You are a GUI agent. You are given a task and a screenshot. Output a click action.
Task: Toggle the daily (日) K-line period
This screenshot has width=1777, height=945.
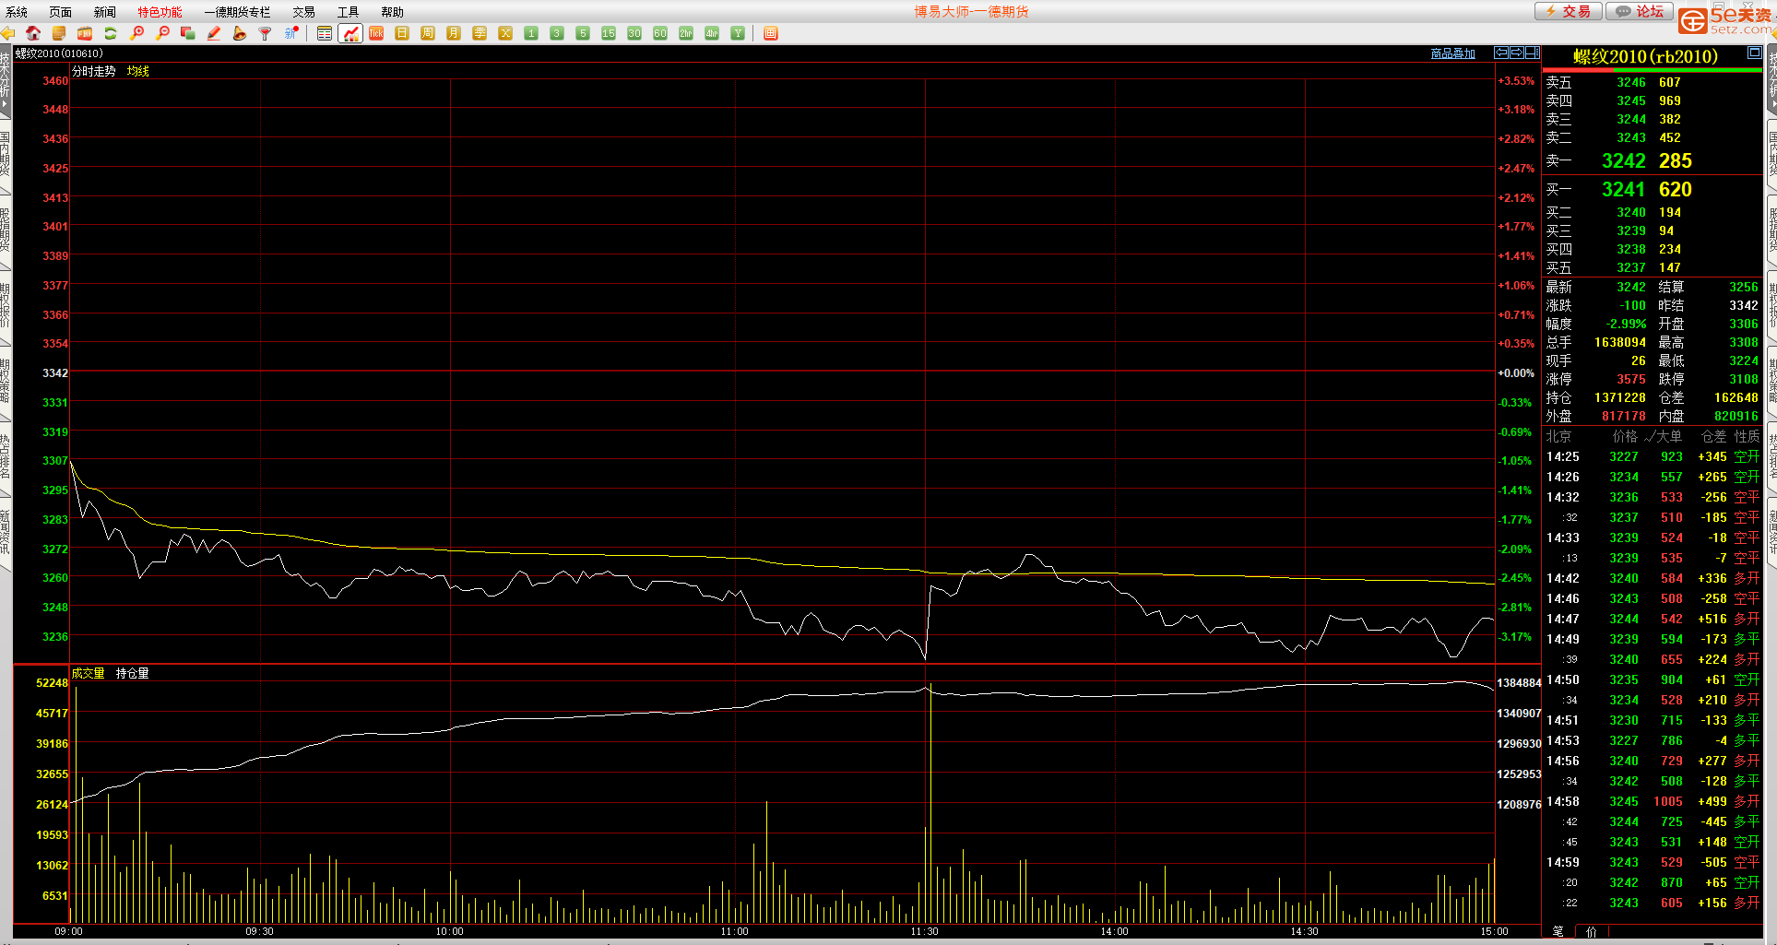coord(402,33)
